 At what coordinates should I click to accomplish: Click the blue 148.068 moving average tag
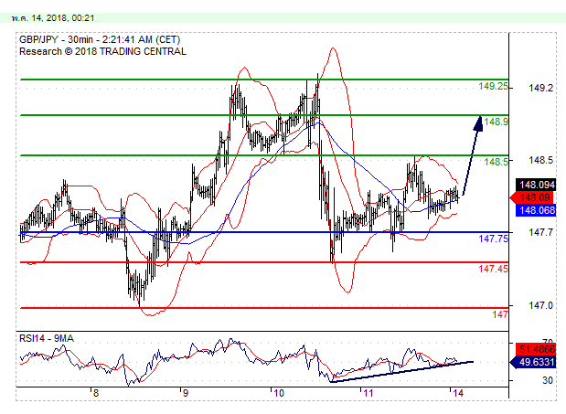click(536, 210)
